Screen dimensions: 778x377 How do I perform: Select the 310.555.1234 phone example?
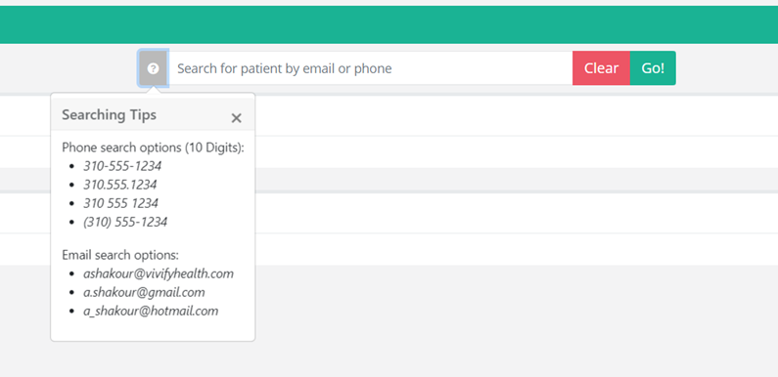(x=120, y=185)
